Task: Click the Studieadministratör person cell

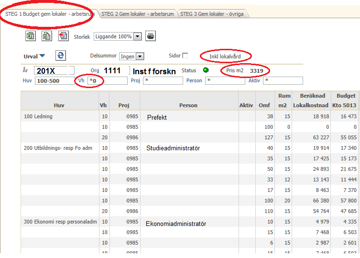Action: tap(173, 148)
